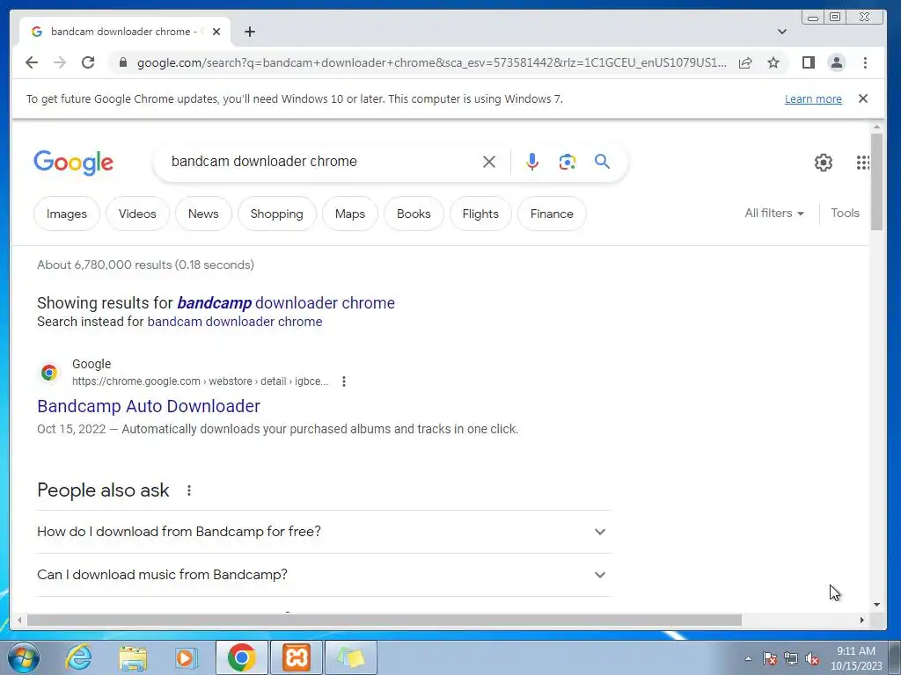Bookmark this tab with the star icon
Viewport: 901px width, 675px height.
tap(773, 62)
